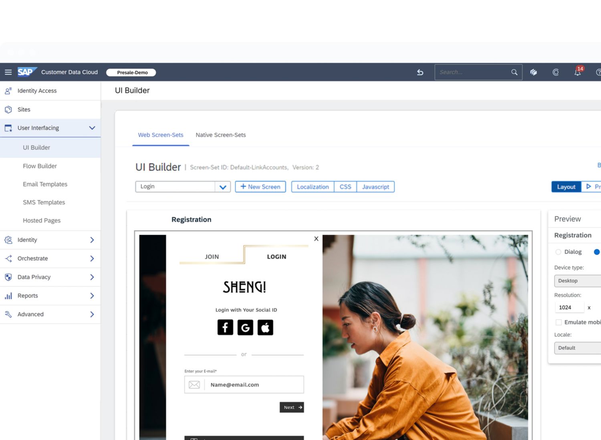Click the search magnifier icon
Screen dimensions: 601x440
click(514, 72)
